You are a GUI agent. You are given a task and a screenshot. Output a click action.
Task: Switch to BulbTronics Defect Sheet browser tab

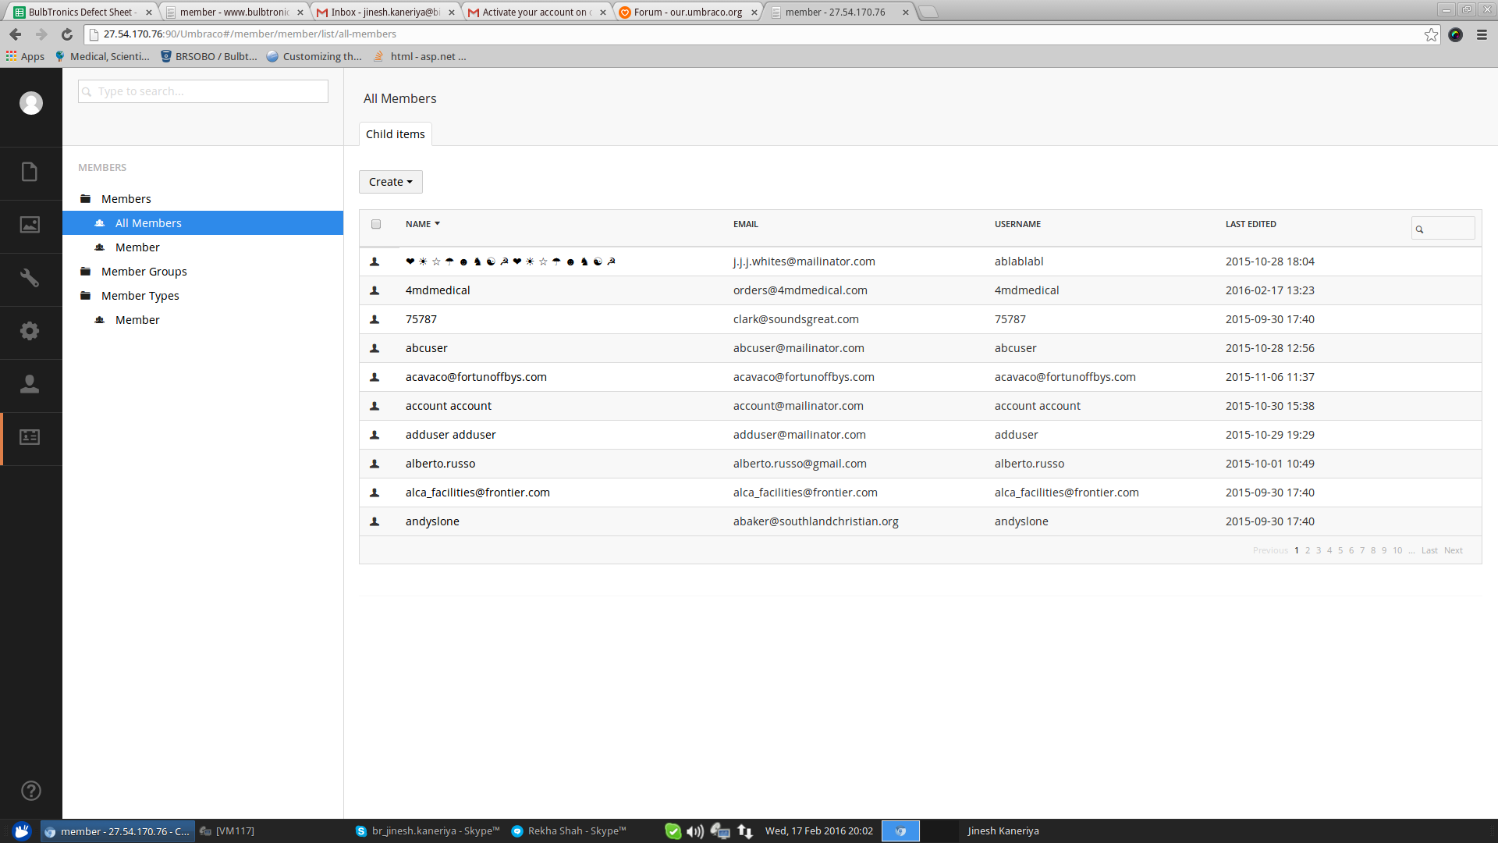point(81,12)
